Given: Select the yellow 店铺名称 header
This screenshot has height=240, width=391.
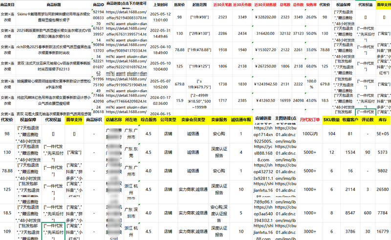Looking at the screenshot, I should 114,120.
